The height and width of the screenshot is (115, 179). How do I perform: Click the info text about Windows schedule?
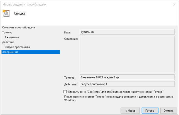coord(119,99)
